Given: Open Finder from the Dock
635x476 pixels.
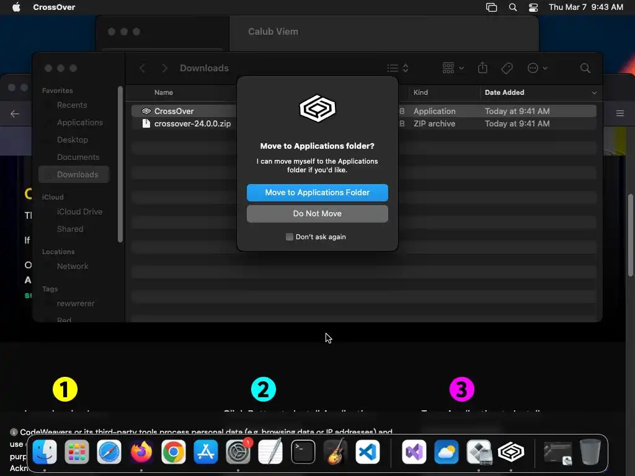Looking at the screenshot, I should coord(45,452).
